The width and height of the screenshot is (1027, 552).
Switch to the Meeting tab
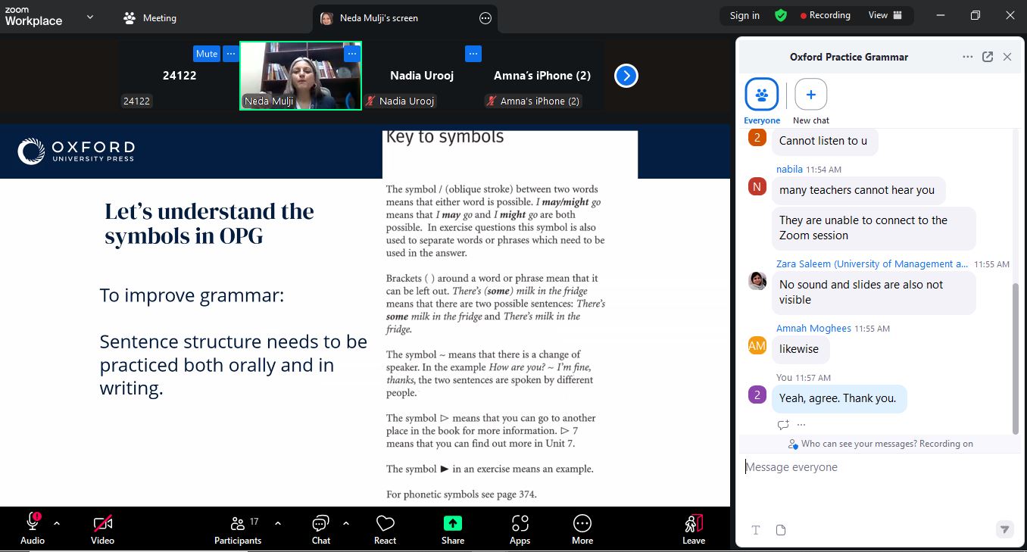[x=150, y=17]
